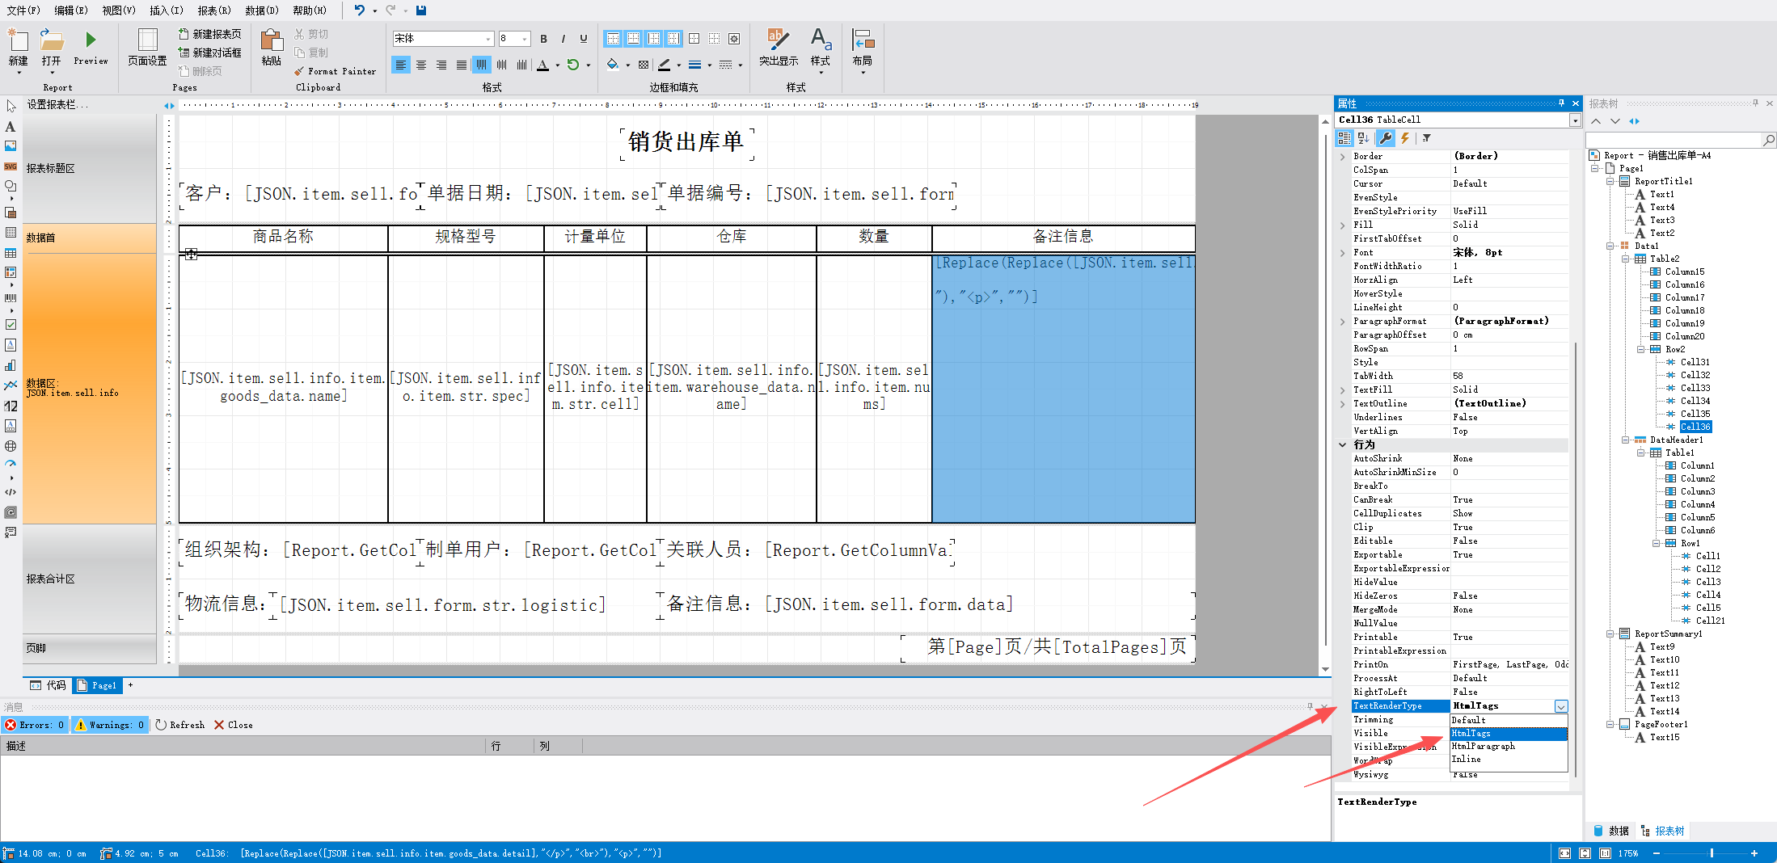Open the 编辑(E) menu
Viewport: 1777px width, 863px height.
(x=70, y=10)
